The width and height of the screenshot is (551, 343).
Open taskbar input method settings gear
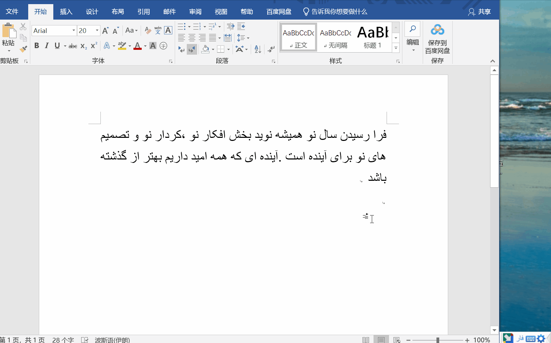[x=541, y=339]
